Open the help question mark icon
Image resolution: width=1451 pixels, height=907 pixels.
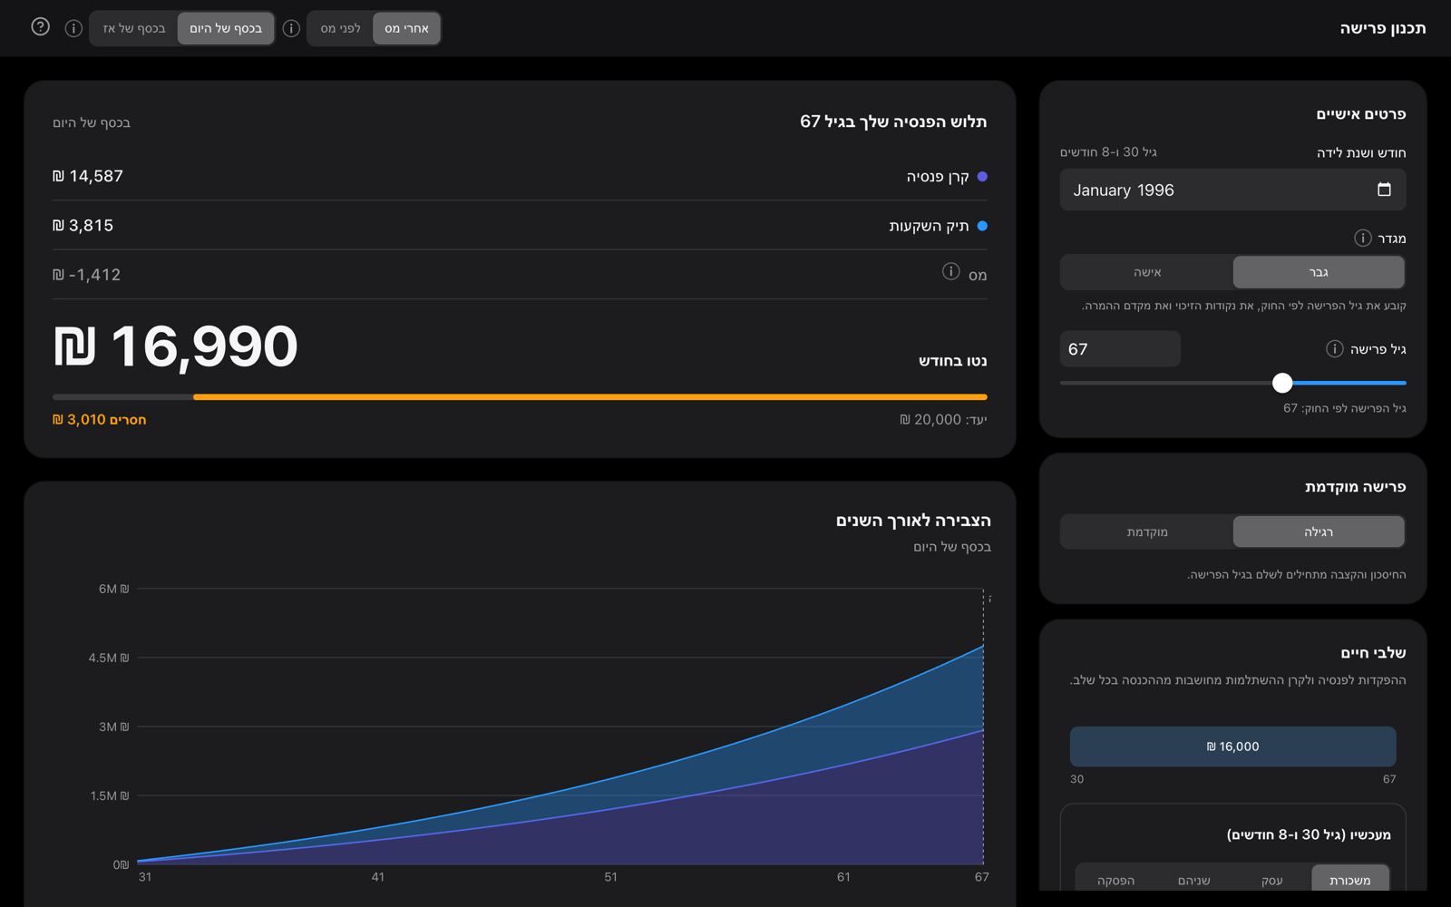click(40, 27)
